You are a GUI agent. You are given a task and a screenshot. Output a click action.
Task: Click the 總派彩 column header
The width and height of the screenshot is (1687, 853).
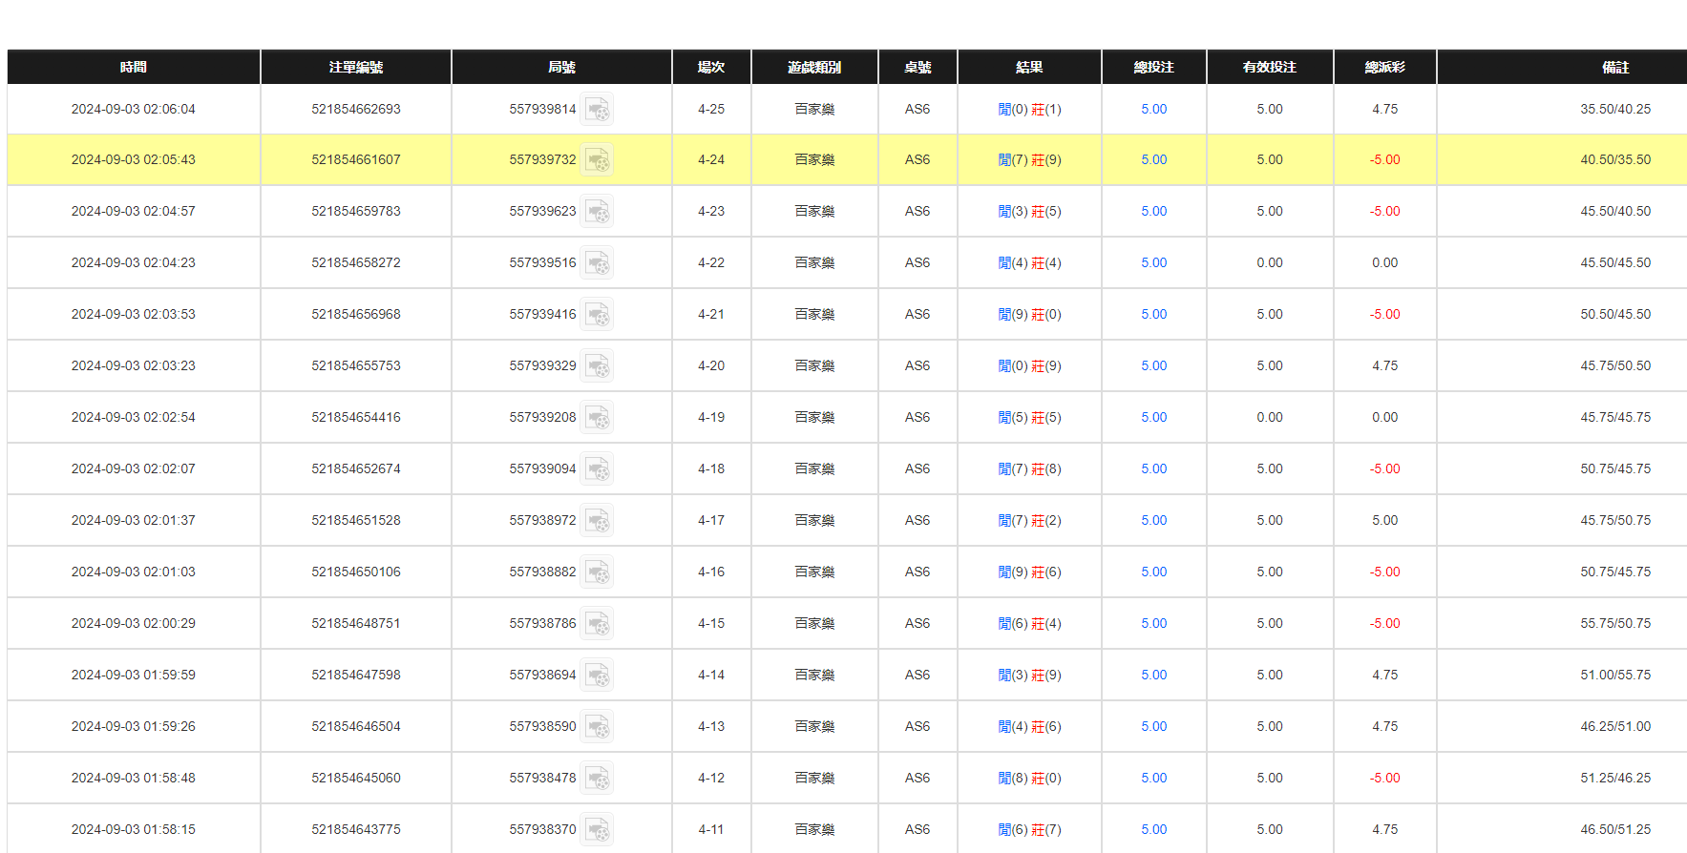(x=1384, y=67)
